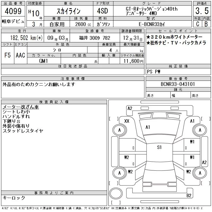Click the B2 mark on rear bumper

189,196
